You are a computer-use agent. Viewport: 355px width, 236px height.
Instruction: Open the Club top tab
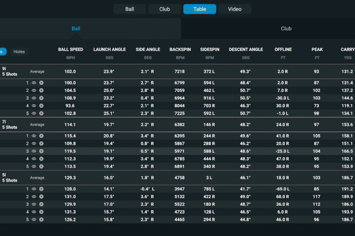point(165,9)
